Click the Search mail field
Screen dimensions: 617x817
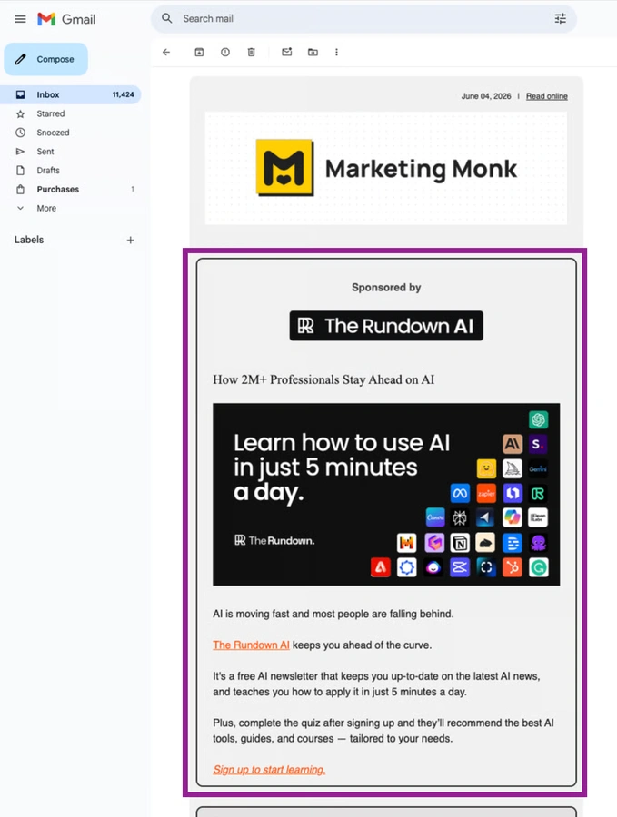point(364,19)
